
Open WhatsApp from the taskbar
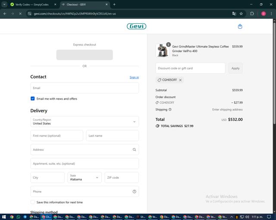[18, 217]
